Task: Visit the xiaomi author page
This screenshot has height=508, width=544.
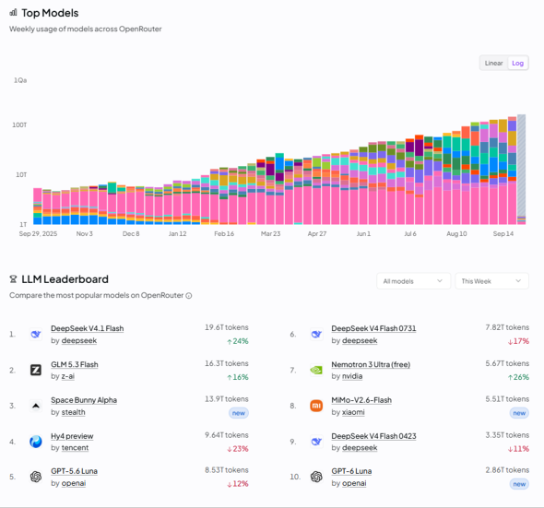Action: [x=353, y=412]
